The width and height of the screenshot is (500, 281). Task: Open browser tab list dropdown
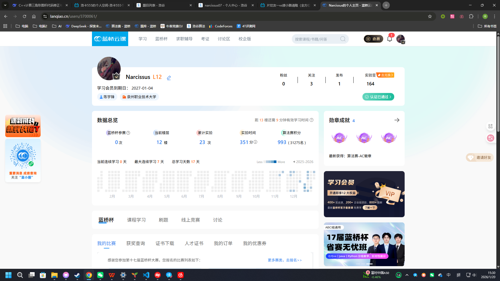(x=5, y=5)
